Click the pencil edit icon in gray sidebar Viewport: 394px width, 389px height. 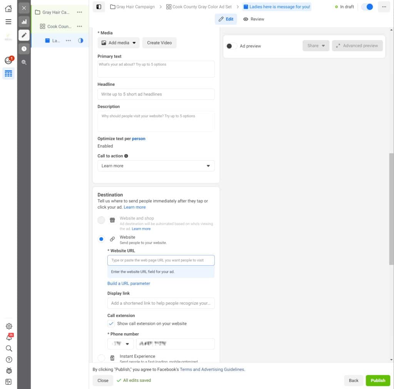tap(24, 35)
